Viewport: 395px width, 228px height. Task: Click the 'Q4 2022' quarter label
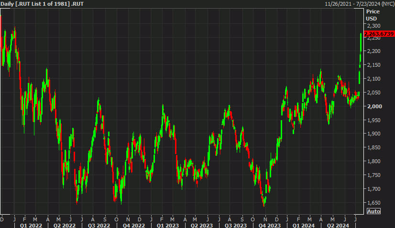[x=133, y=225]
